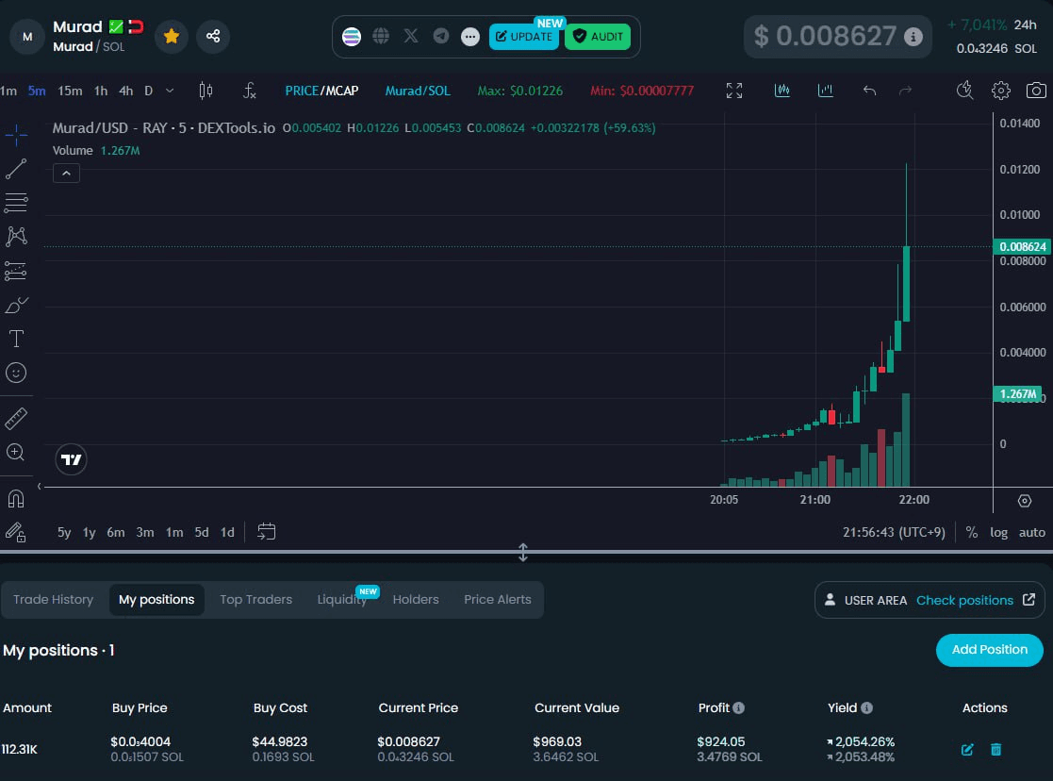Switch to the My positions tab
1053x781 pixels.
[x=156, y=600]
